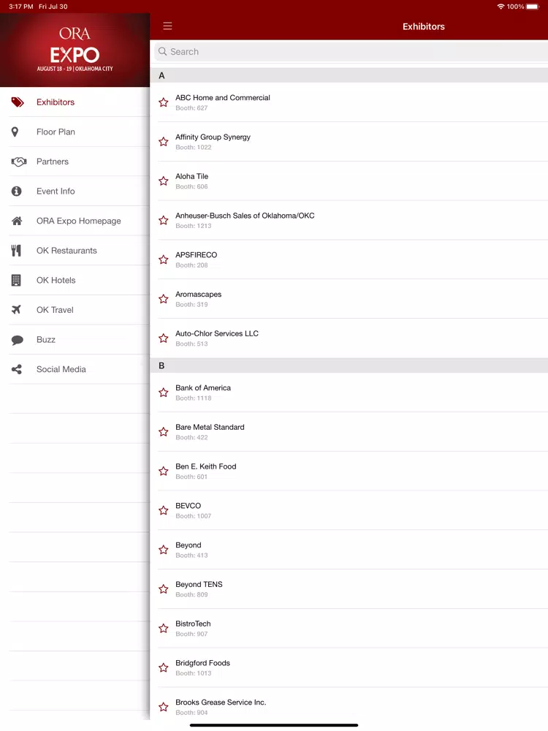Click the search magnifier icon
548x731 pixels.
[162, 51]
